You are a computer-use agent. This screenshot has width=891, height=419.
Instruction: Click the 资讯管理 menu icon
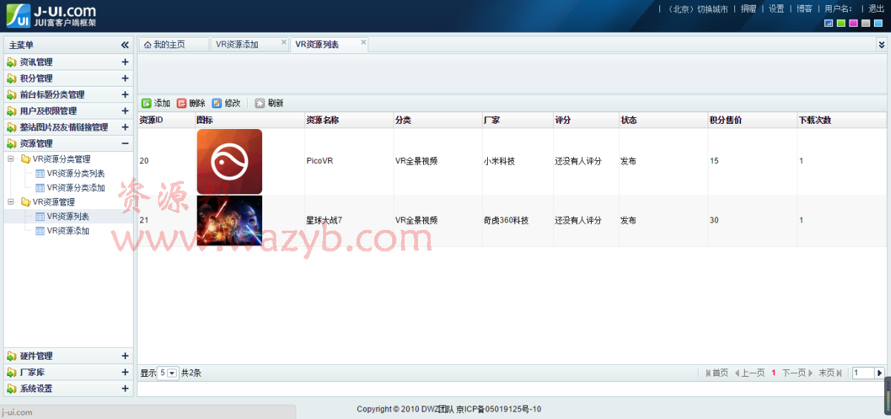(11, 62)
